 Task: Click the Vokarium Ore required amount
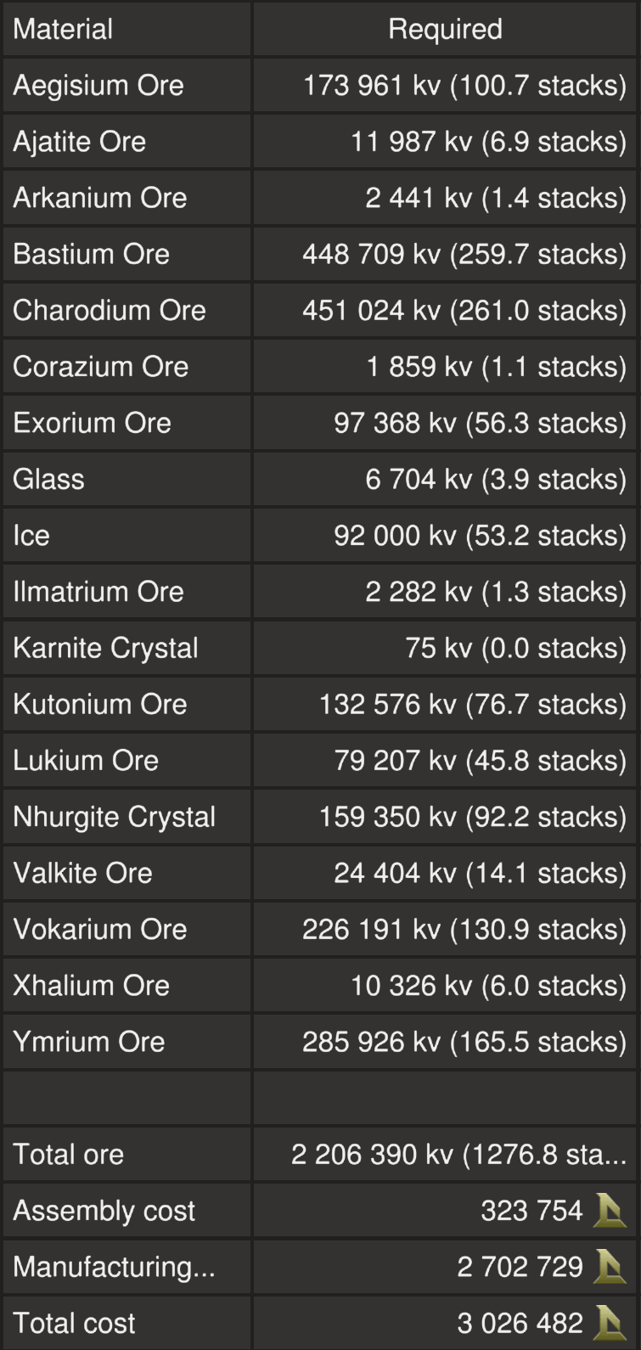464,929
